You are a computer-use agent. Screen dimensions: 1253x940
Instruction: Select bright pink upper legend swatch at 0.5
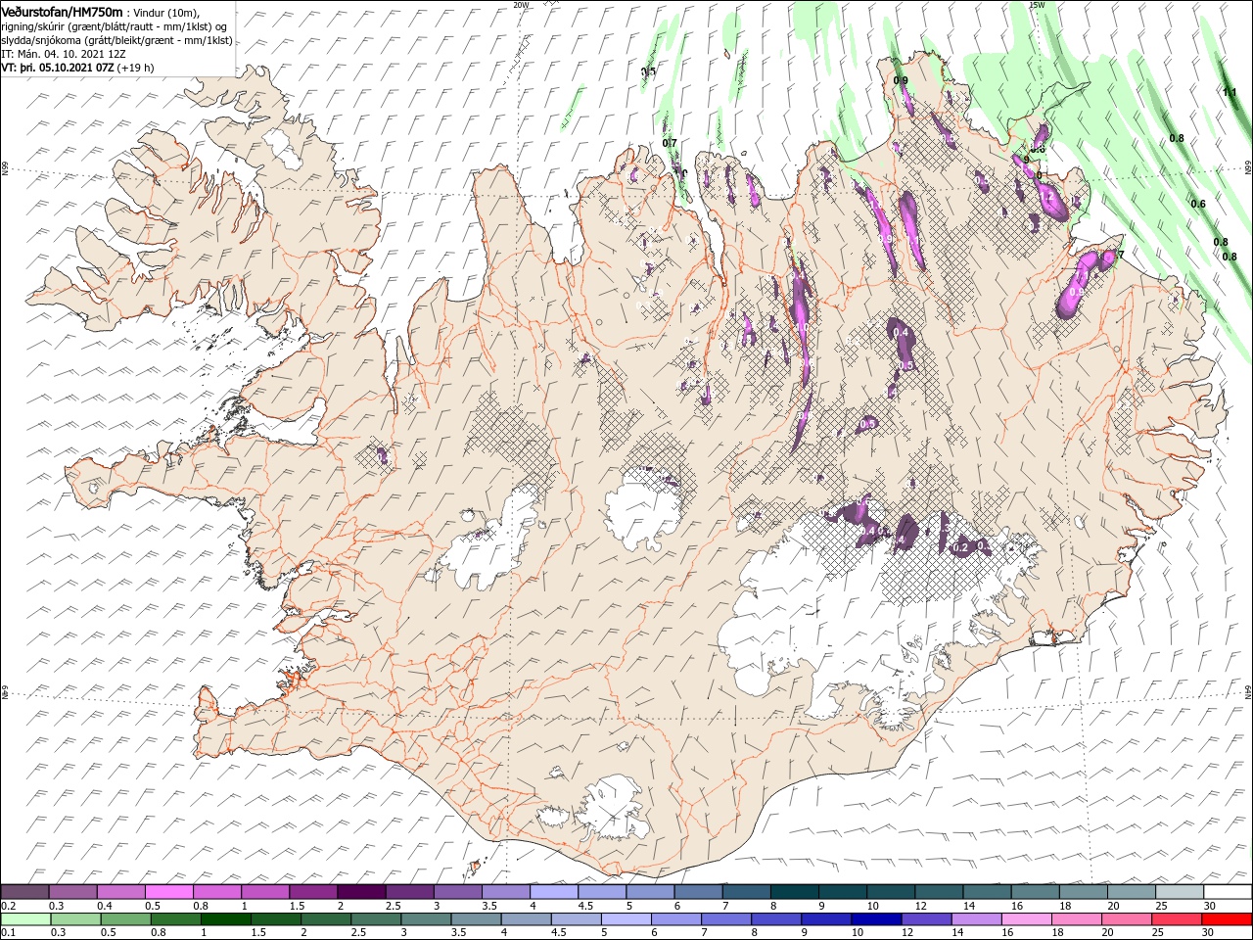tap(169, 892)
